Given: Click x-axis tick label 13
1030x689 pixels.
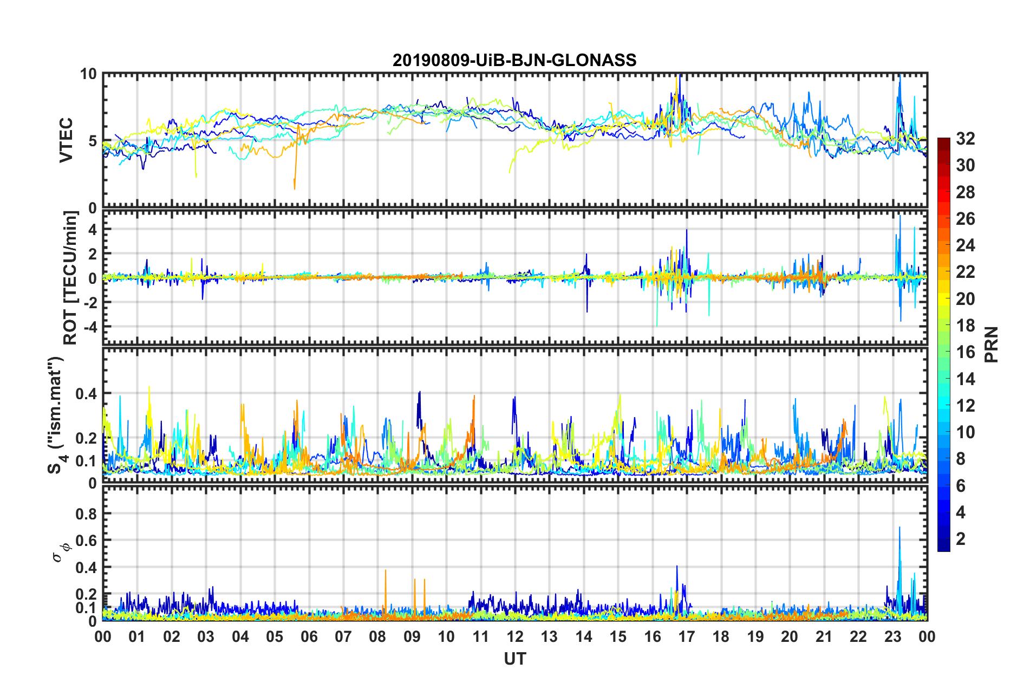Looking at the screenshot, I should pyautogui.click(x=550, y=636).
